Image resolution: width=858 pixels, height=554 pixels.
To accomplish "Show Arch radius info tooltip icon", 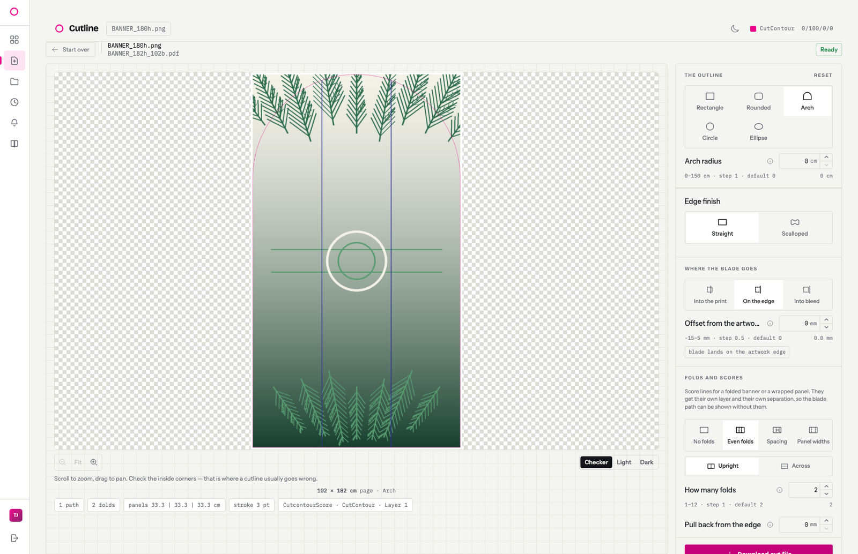I will pyautogui.click(x=770, y=161).
